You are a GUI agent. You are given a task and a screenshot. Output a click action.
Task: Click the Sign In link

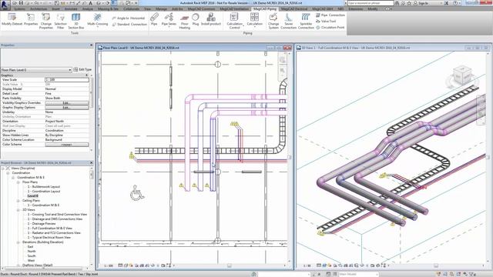[x=423, y=3]
